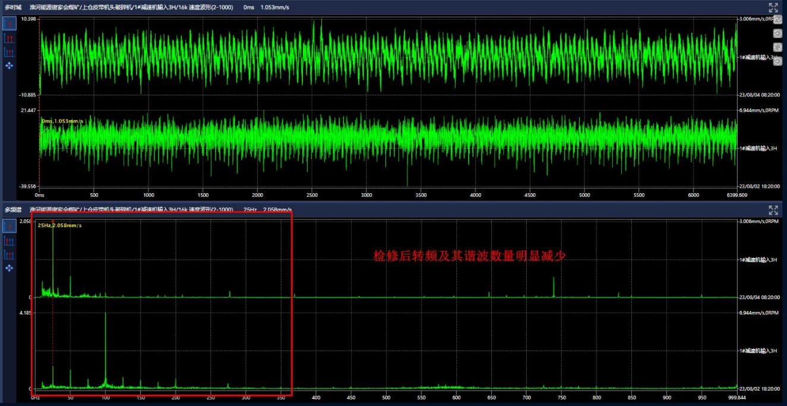Click the waveform icon button at top right
The height and width of the screenshot is (406, 787).
(777, 20)
